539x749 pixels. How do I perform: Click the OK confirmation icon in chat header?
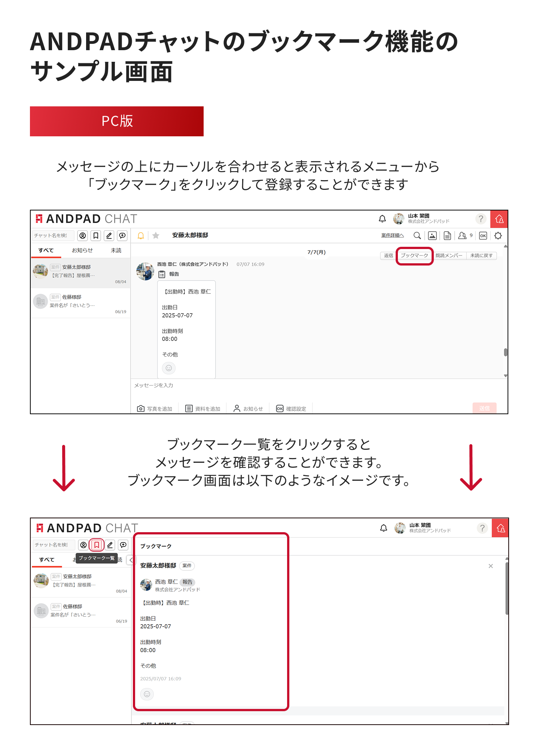(x=483, y=236)
